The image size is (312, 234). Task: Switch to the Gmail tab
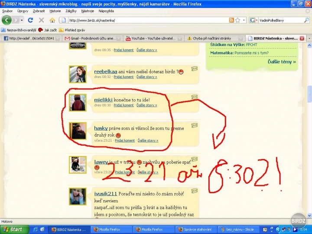[x=92, y=39]
